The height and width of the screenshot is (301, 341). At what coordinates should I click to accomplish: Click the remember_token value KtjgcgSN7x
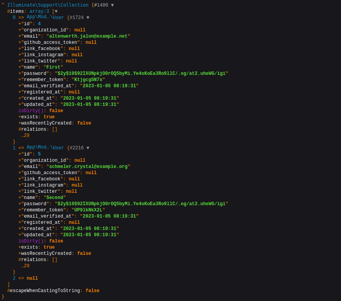click(x=88, y=80)
